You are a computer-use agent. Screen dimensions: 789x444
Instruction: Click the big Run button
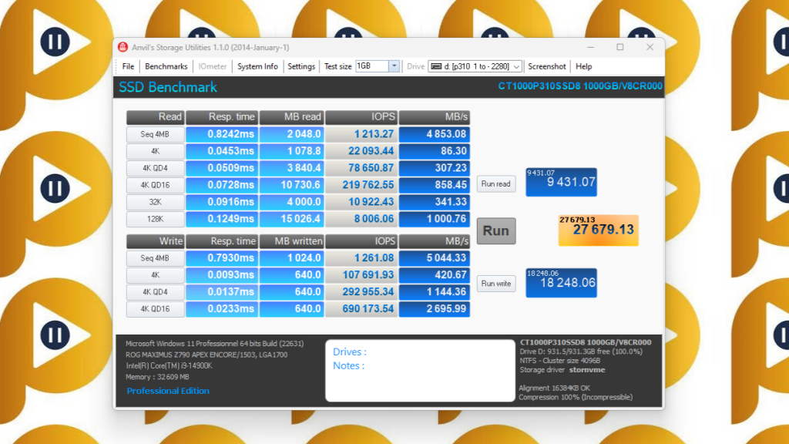point(496,230)
